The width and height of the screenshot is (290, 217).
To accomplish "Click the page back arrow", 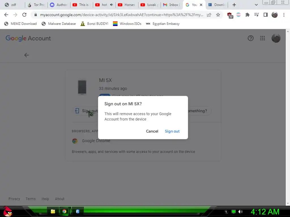I will point(26,55).
